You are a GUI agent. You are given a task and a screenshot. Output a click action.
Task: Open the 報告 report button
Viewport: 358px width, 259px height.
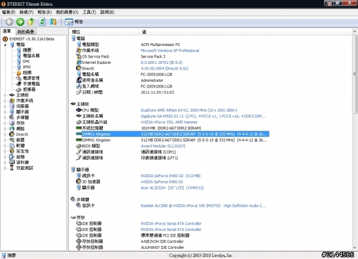pyautogui.click(x=74, y=22)
